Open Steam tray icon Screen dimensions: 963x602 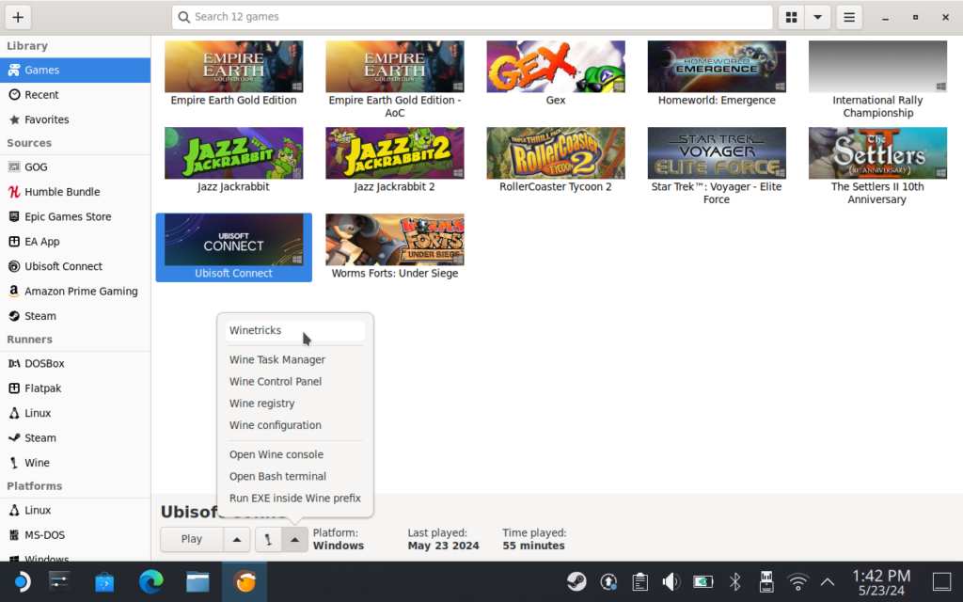click(x=576, y=581)
